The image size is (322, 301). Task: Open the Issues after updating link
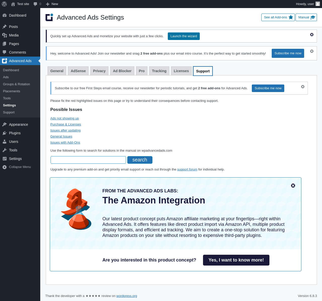pyautogui.click(x=65, y=131)
